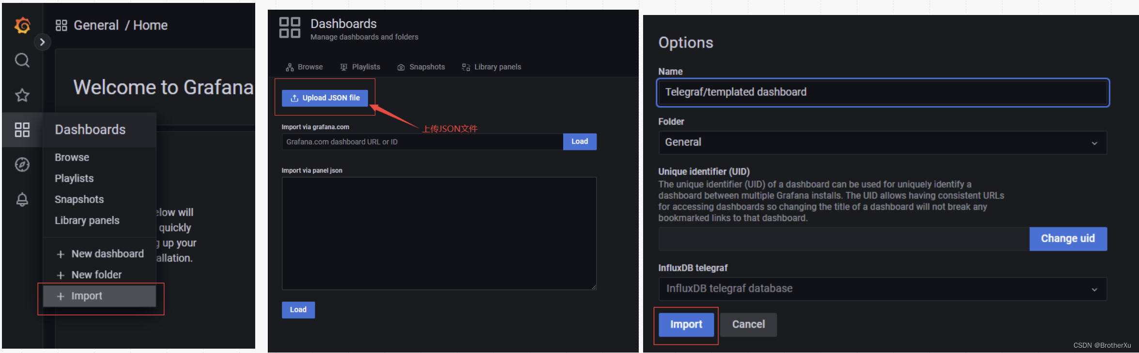Viewport: 1139px width, 353px height.
Task: Click the General breadcrumb link
Action: 96,25
